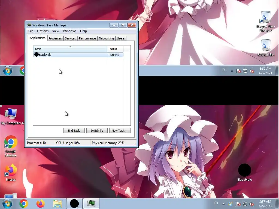Click the Task Manager title bar icon
279x209 pixels.
[x=29, y=25]
